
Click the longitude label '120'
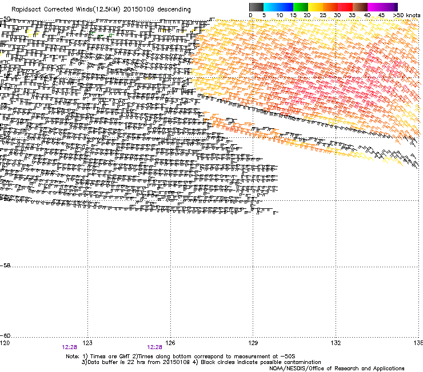(x=5, y=343)
